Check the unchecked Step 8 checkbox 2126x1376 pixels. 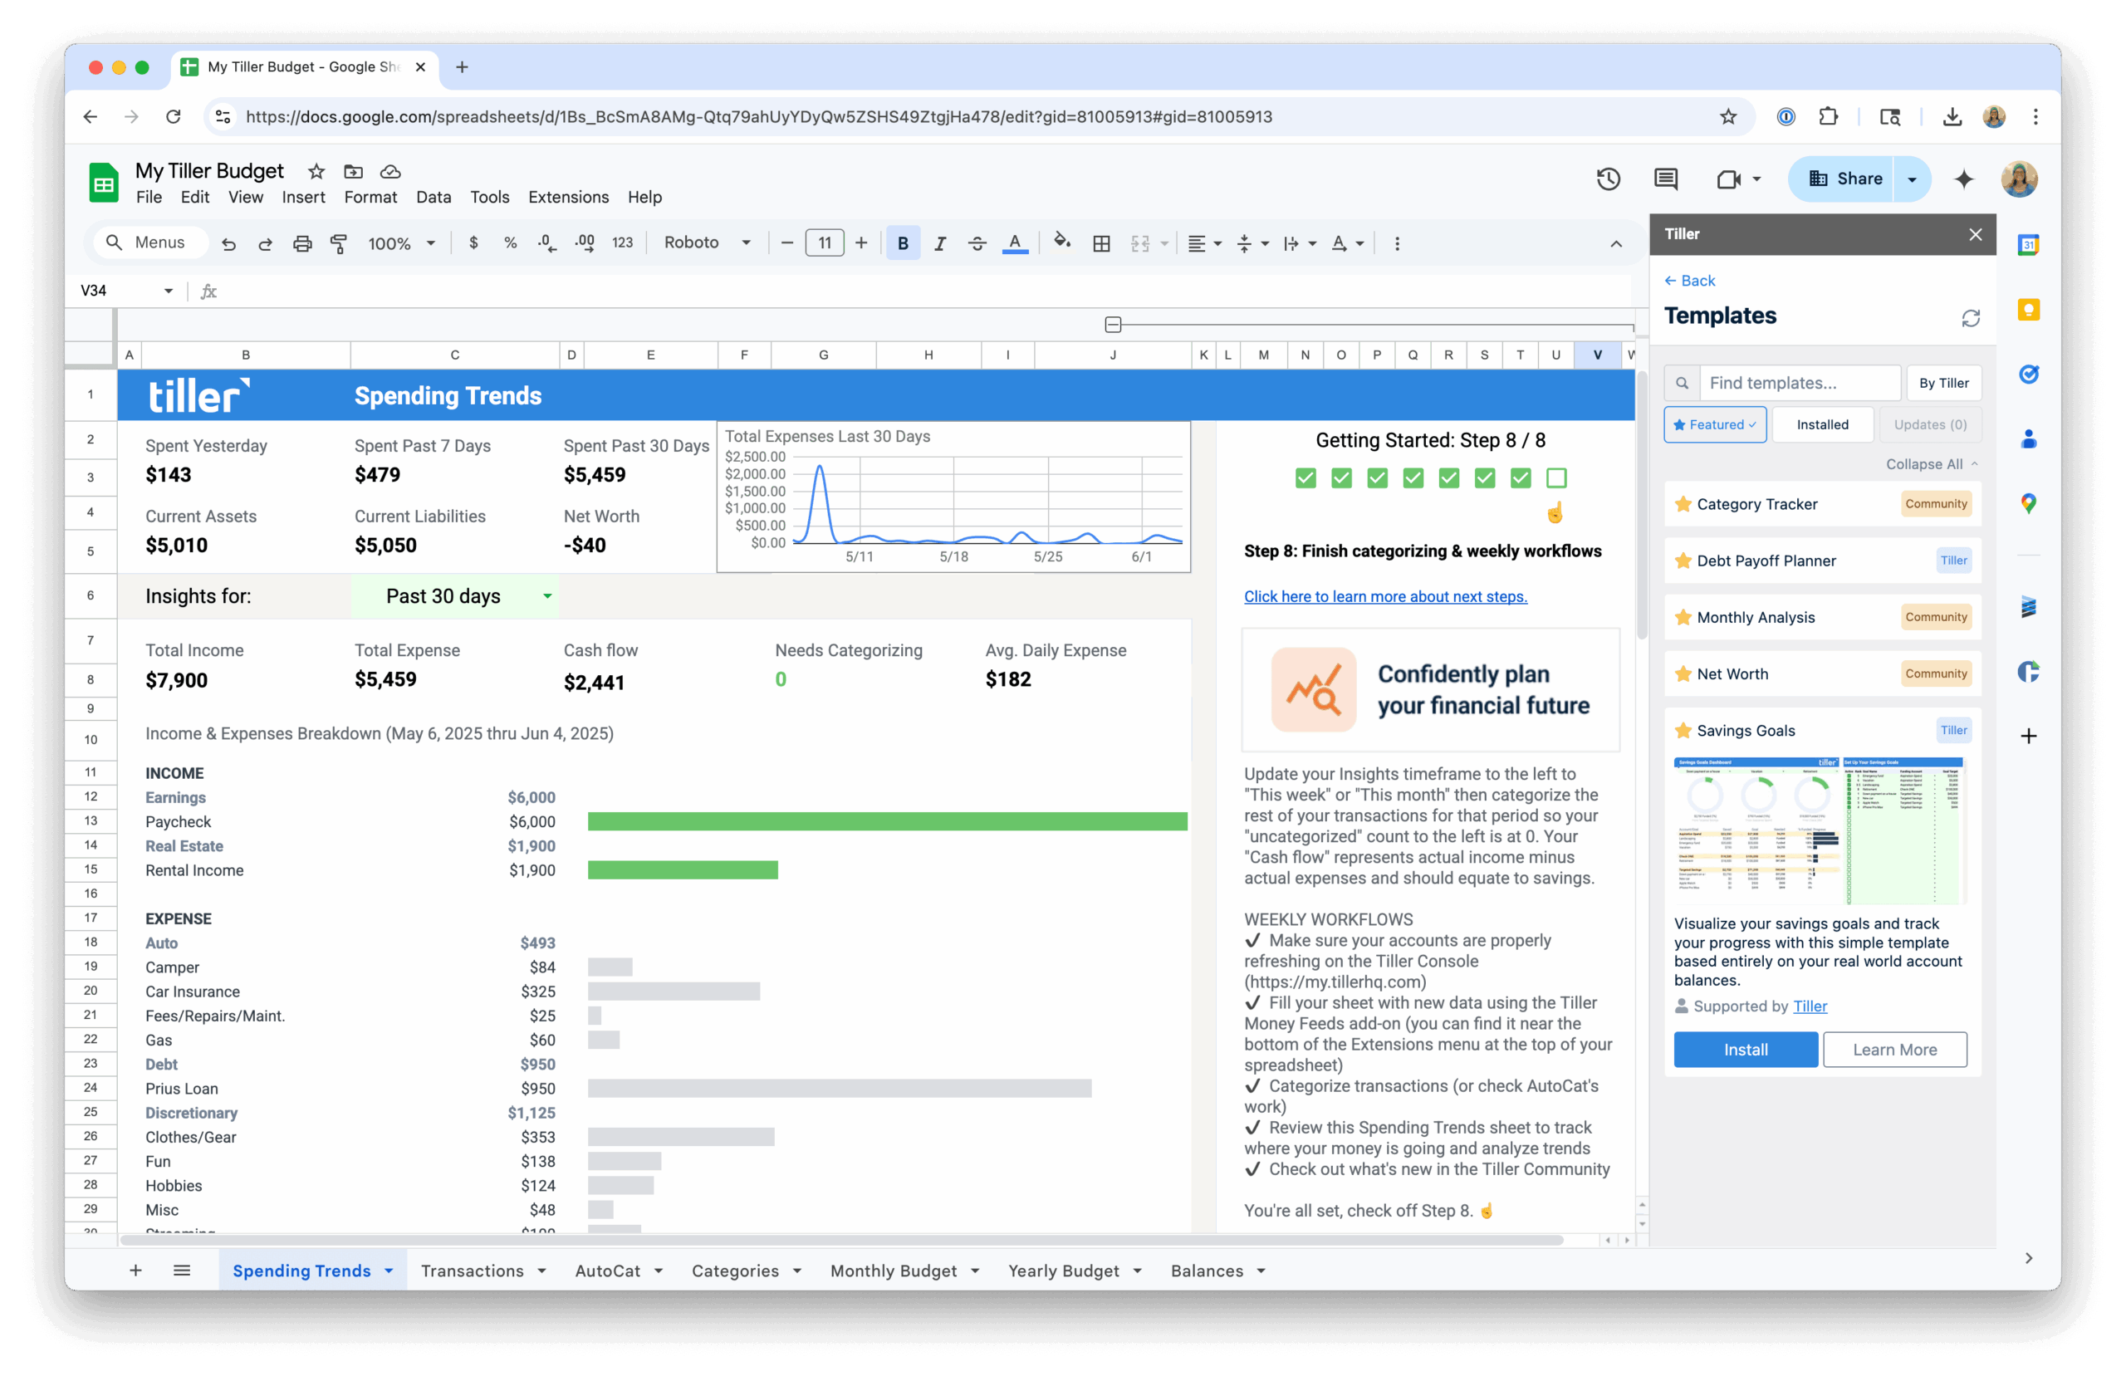tap(1556, 478)
